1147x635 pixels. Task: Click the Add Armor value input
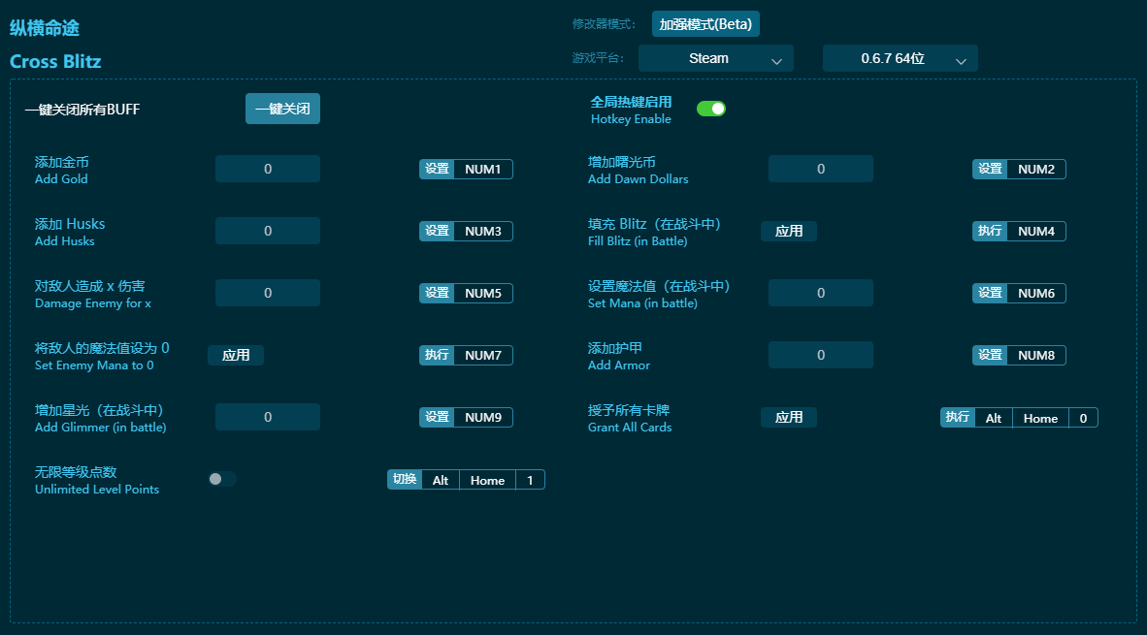(x=820, y=355)
